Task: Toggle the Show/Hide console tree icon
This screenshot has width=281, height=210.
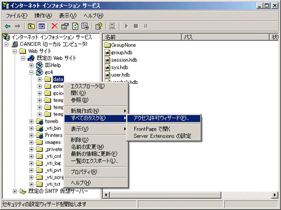Action: pyautogui.click(x=42, y=26)
